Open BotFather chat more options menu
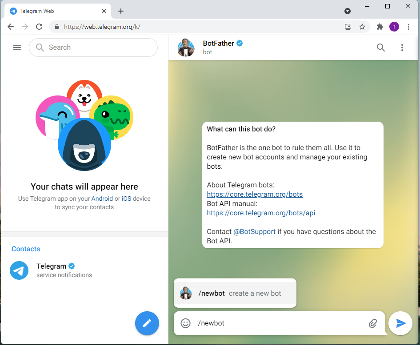The image size is (420, 345). 402,48
